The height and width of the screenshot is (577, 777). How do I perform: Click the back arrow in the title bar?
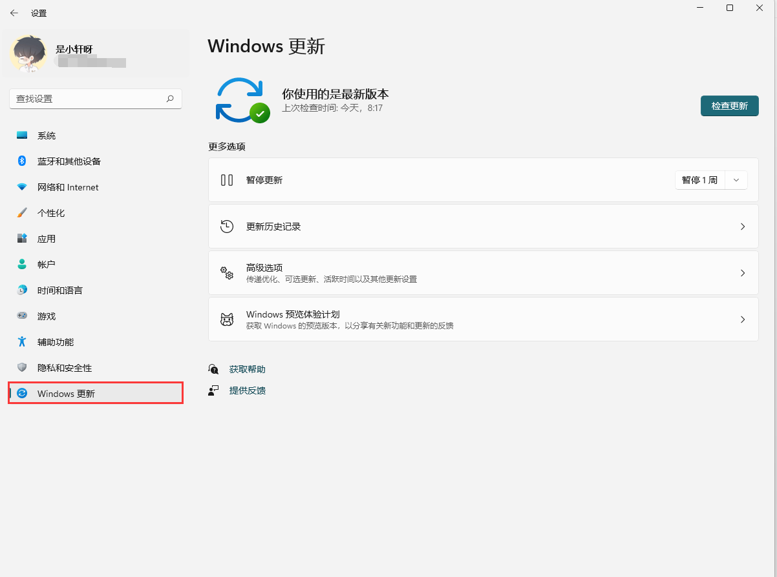pyautogui.click(x=14, y=13)
